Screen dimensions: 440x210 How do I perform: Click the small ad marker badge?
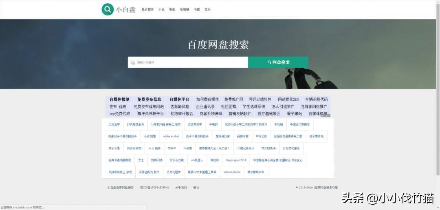tap(325, 115)
